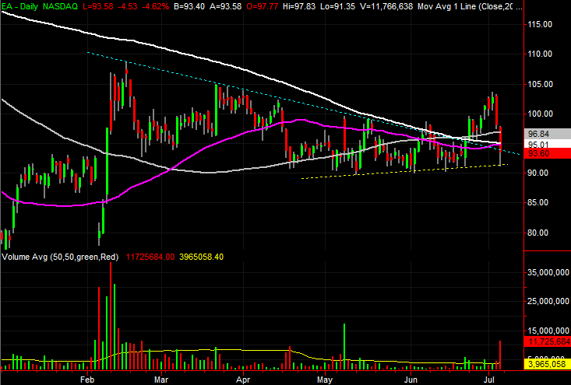Click the Jun label on time axis
Image resolution: width=571 pixels, height=385 pixels.
411,380
